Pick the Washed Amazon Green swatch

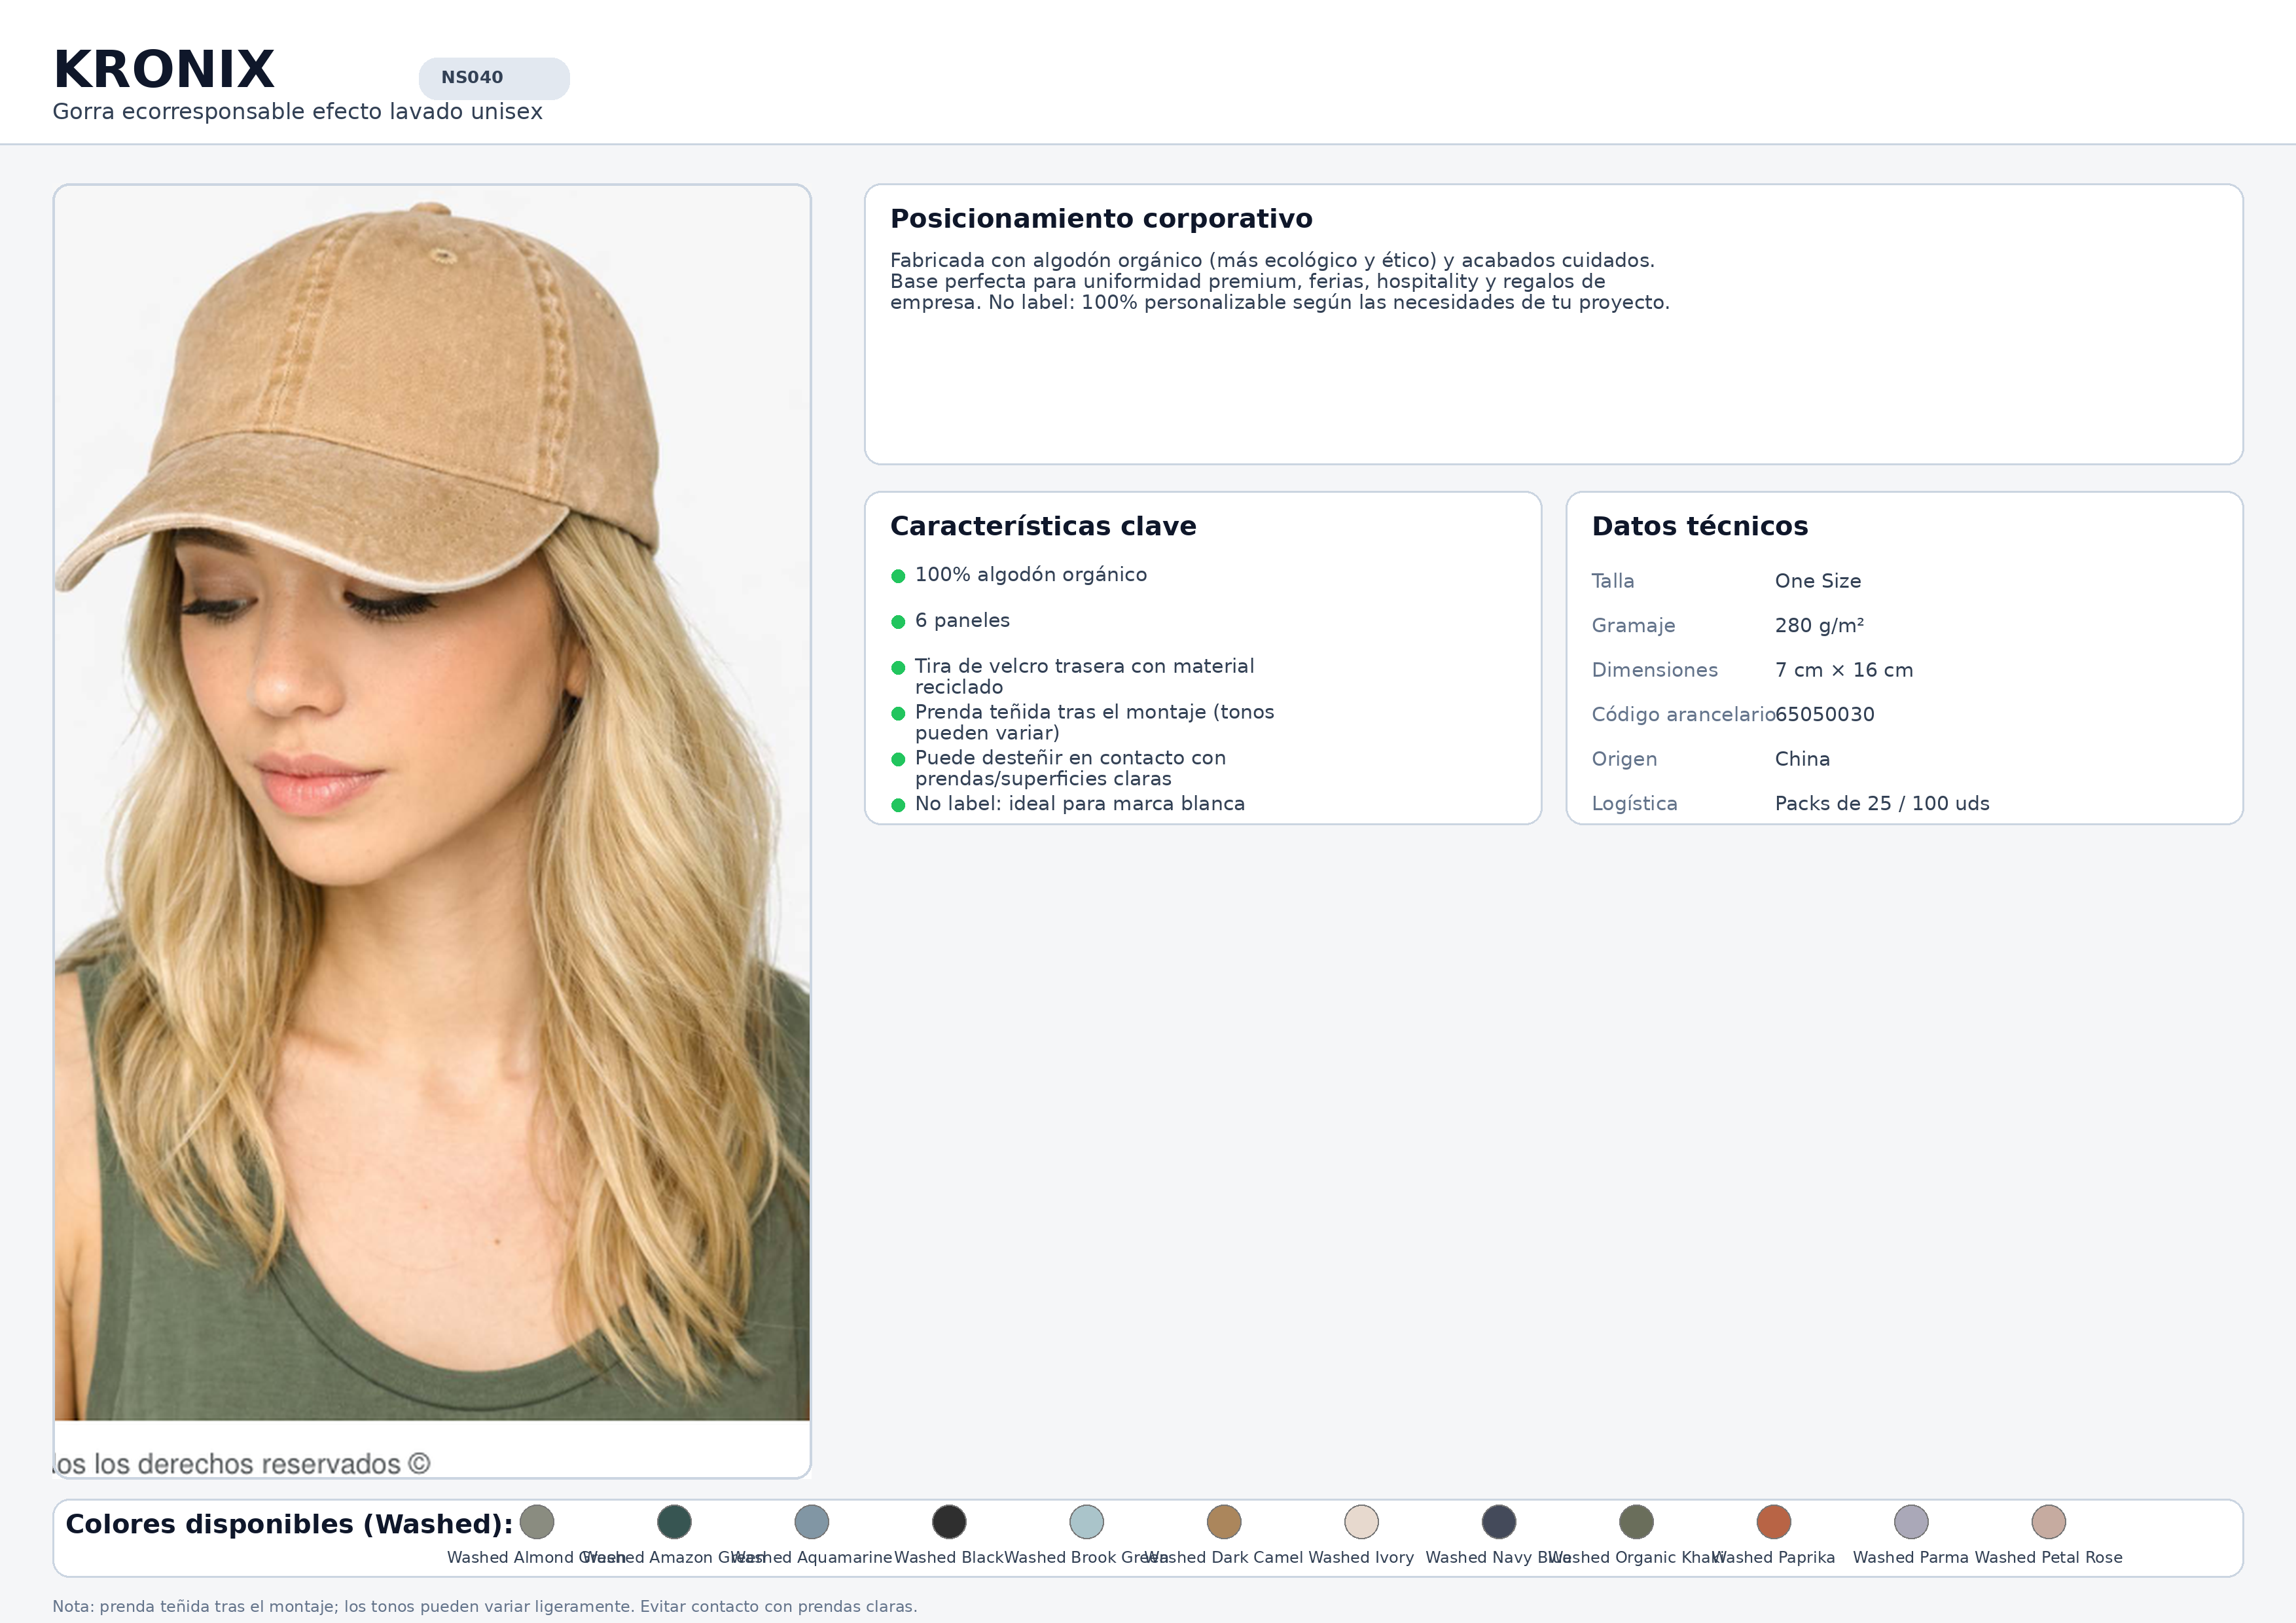(x=674, y=1522)
